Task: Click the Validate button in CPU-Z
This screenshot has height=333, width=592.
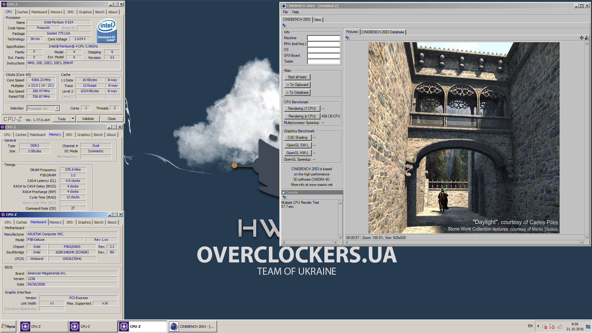Action: tap(88, 119)
